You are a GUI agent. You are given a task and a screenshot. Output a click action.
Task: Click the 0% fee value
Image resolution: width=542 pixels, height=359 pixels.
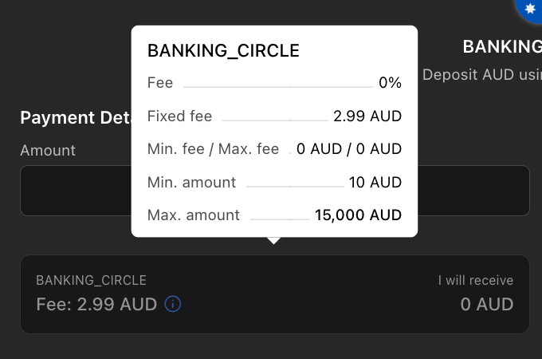390,82
